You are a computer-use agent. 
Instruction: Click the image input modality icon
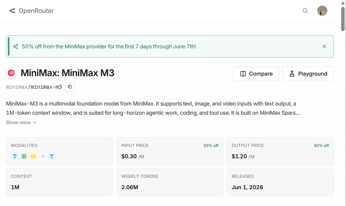(24, 156)
